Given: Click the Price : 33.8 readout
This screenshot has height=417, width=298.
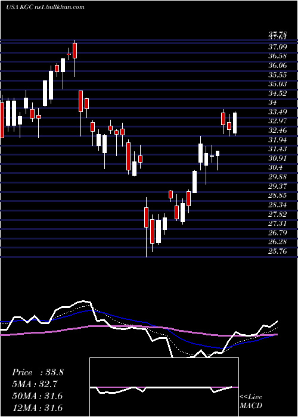Looking at the screenshot, I should point(38,372).
